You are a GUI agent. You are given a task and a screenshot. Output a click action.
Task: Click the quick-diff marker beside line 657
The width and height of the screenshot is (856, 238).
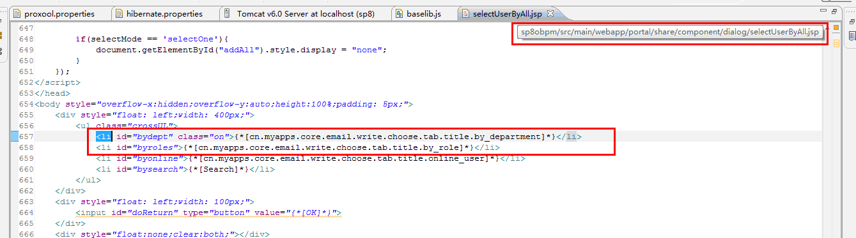[15, 137]
